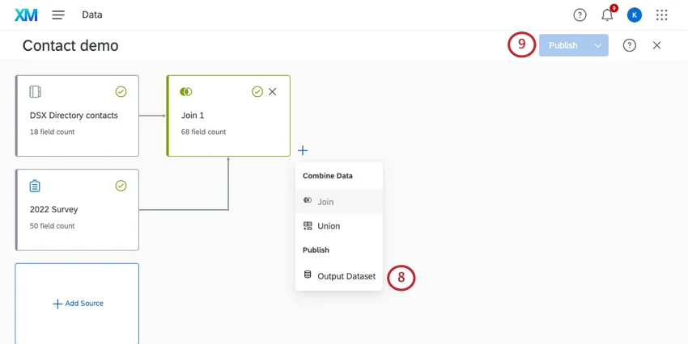Click the 2022 Survey clipboard icon
The height and width of the screenshot is (344, 688).
click(35, 186)
